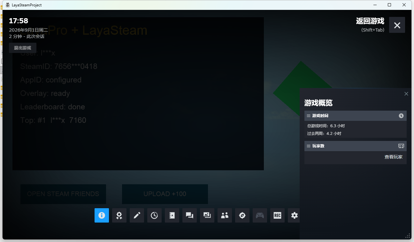This screenshot has width=414, height=242.
Task: Click the clock icon in 游戏时间 header
Action: point(401,116)
